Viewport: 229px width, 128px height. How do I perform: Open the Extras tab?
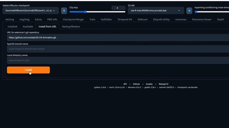(38, 20)
